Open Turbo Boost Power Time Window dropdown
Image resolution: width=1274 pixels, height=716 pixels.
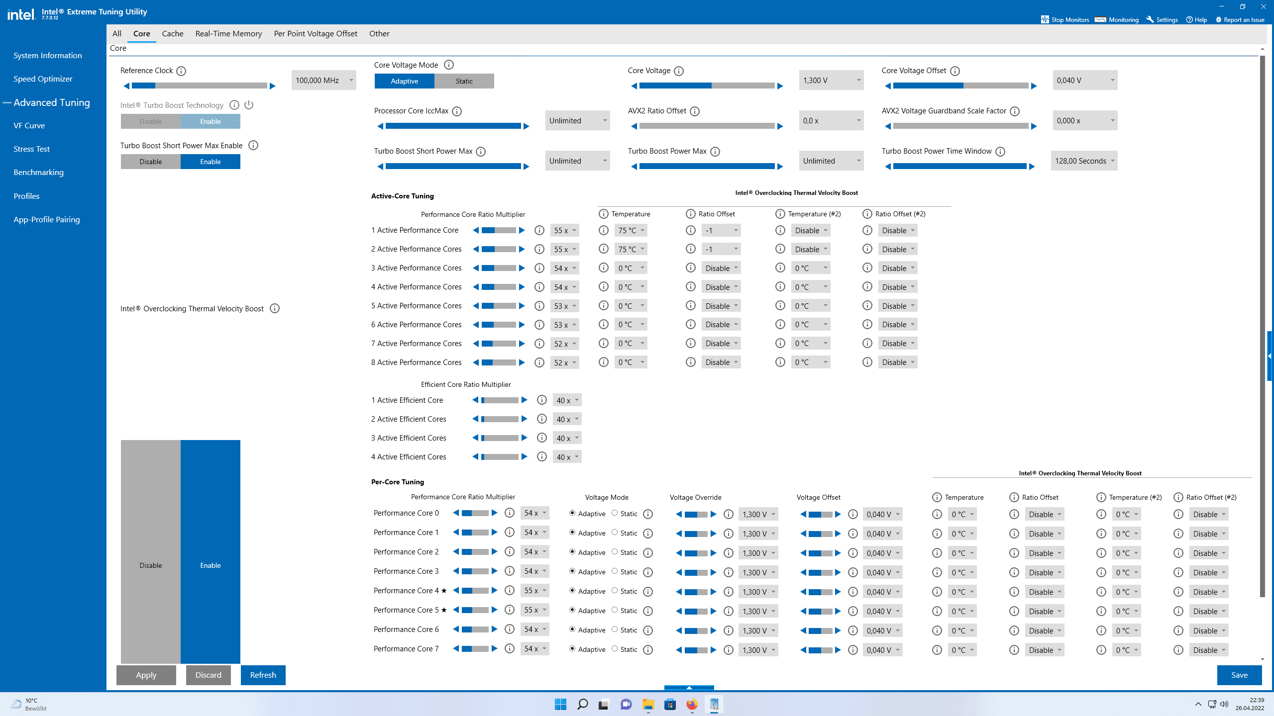[x=1084, y=161]
